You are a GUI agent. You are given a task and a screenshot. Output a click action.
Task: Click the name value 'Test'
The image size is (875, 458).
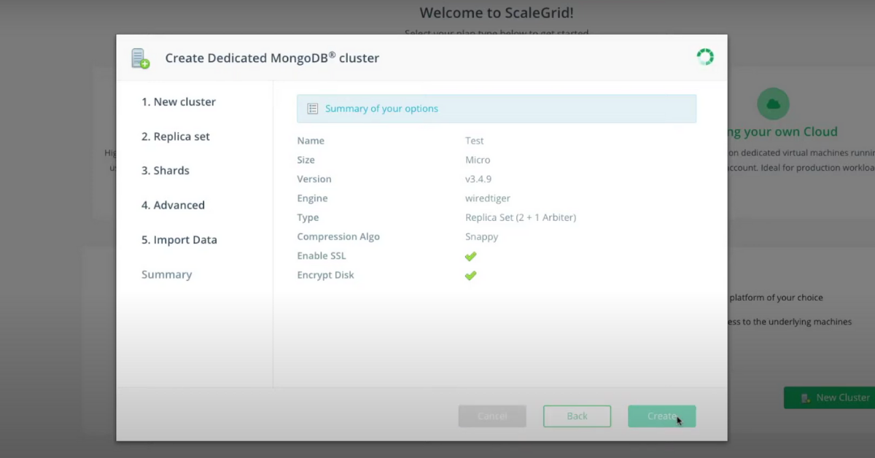coord(475,141)
